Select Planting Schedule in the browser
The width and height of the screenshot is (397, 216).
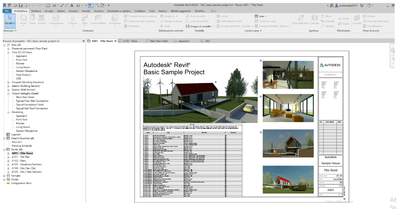[22, 146]
